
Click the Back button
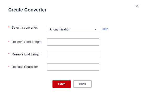(x=82, y=84)
